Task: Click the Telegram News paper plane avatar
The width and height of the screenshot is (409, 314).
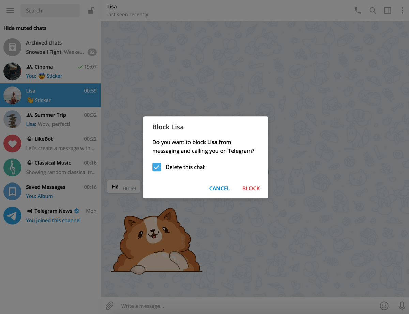Action: [12, 216]
